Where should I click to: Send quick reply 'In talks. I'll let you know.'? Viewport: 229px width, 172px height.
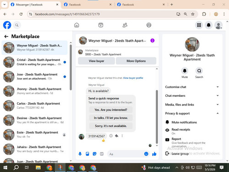111,118
